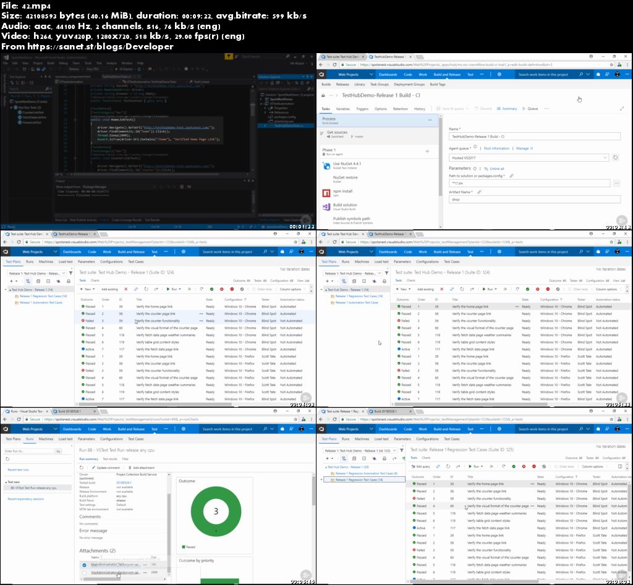The image size is (633, 585).
Task: Click print icon in suite toolbar, 00:04:03 frame
Action: [68, 281]
